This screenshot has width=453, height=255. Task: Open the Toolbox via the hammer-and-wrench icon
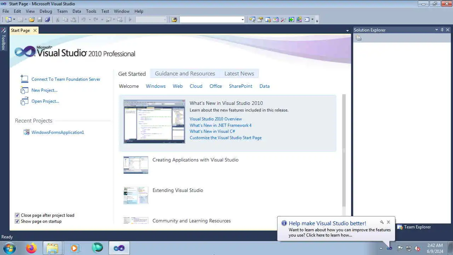point(283,20)
